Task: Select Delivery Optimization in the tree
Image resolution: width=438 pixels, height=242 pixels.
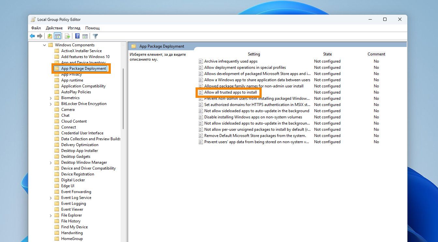Action: [x=80, y=145]
